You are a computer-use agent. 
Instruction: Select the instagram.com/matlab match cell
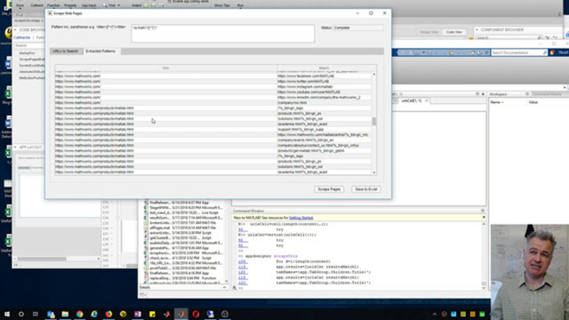[324, 87]
